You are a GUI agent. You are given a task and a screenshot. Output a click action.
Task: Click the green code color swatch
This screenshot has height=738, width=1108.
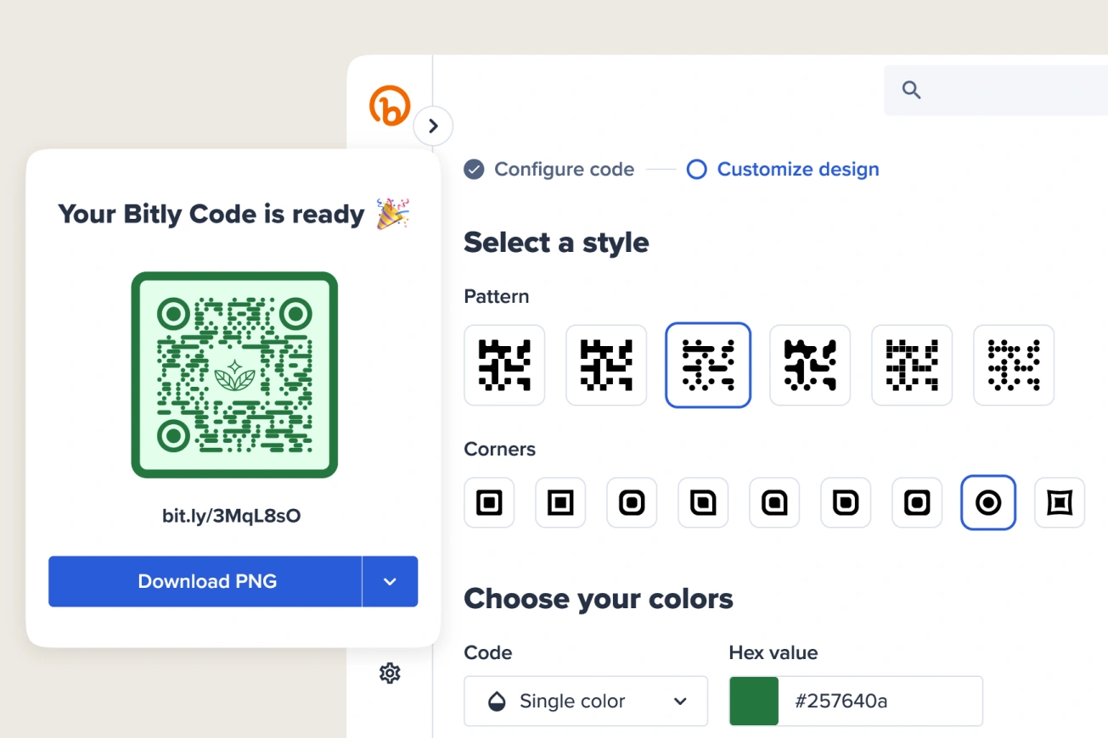(x=754, y=701)
